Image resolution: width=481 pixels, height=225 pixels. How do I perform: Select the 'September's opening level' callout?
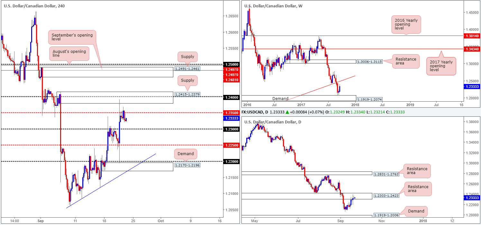72,37
